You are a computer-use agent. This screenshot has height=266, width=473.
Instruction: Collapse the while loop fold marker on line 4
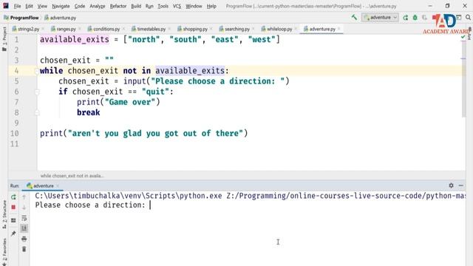coord(37,71)
